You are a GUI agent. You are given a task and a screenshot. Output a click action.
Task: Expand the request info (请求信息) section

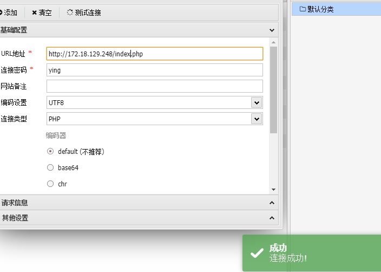click(x=272, y=203)
